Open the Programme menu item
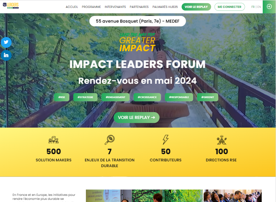The width and height of the screenshot is (276, 202). [91, 7]
